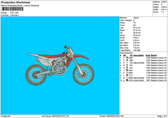Screen dimensions: 168x118
Task: Select the Colors count "8"
Action: (x=162, y=4)
